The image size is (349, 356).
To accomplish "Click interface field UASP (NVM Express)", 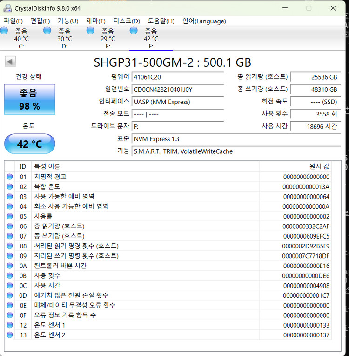I will point(178,102).
